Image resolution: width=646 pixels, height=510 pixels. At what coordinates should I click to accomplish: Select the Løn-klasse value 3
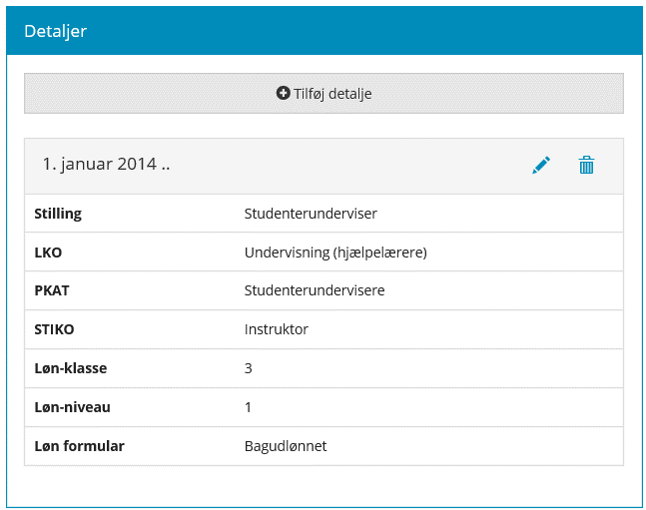point(249,368)
